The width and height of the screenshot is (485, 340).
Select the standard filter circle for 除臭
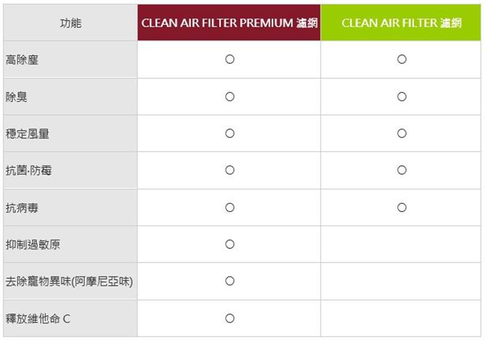pyautogui.click(x=401, y=97)
